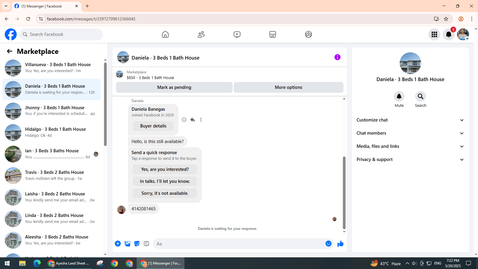Open Laisha 3 Beds 2 Baths House chat
This screenshot has width=478, height=269.
click(51, 197)
